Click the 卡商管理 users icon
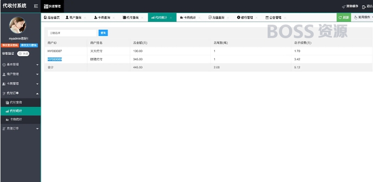This screenshot has width=373, height=182. click(4, 84)
